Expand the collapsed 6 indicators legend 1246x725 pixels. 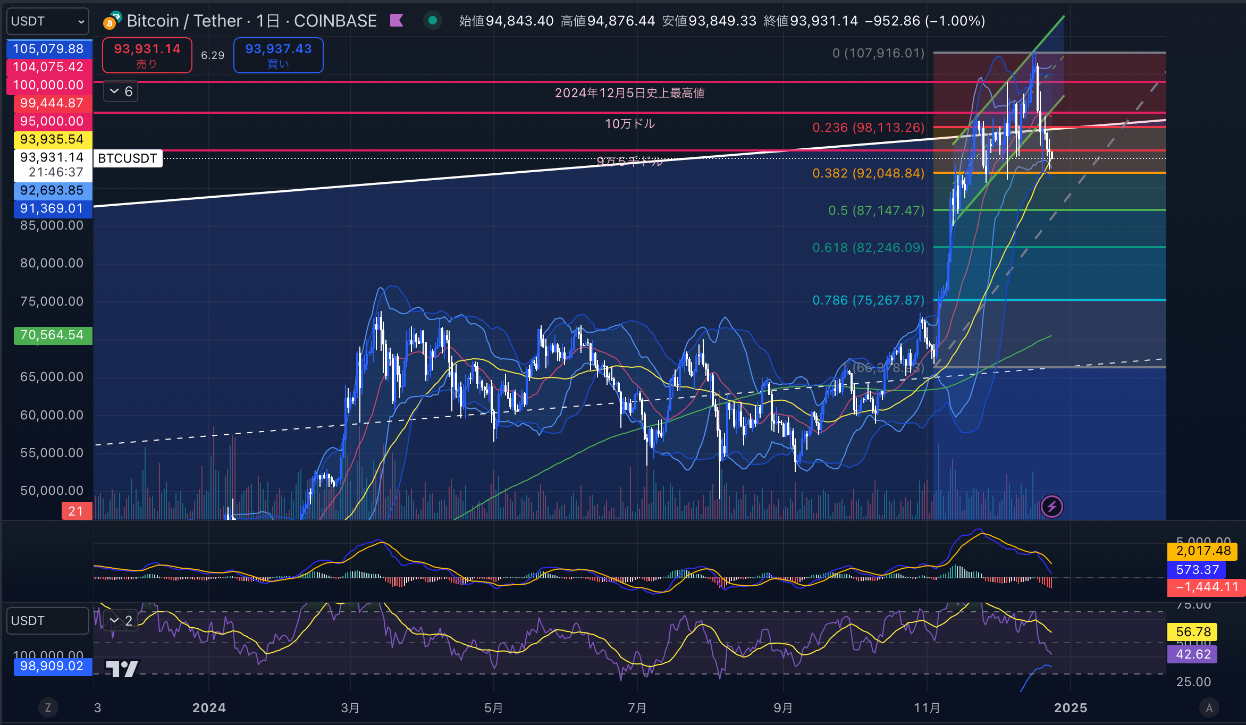(x=121, y=91)
